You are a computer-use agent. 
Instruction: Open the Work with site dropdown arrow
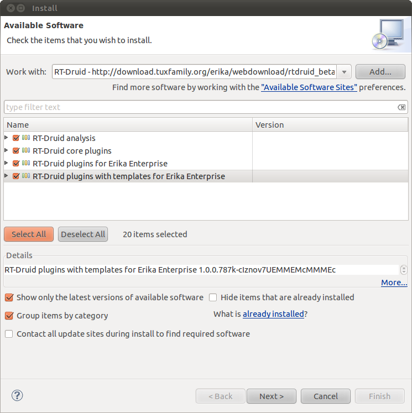point(344,72)
